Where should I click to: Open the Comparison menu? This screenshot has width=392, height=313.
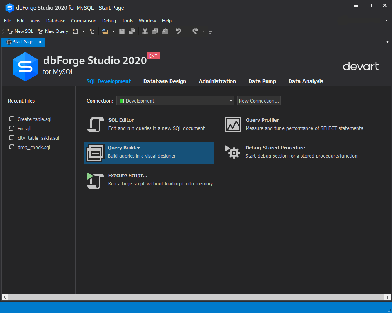point(83,21)
